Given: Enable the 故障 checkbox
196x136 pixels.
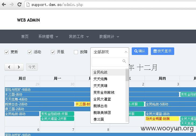Looking at the screenshot, I should (x=76, y=52).
